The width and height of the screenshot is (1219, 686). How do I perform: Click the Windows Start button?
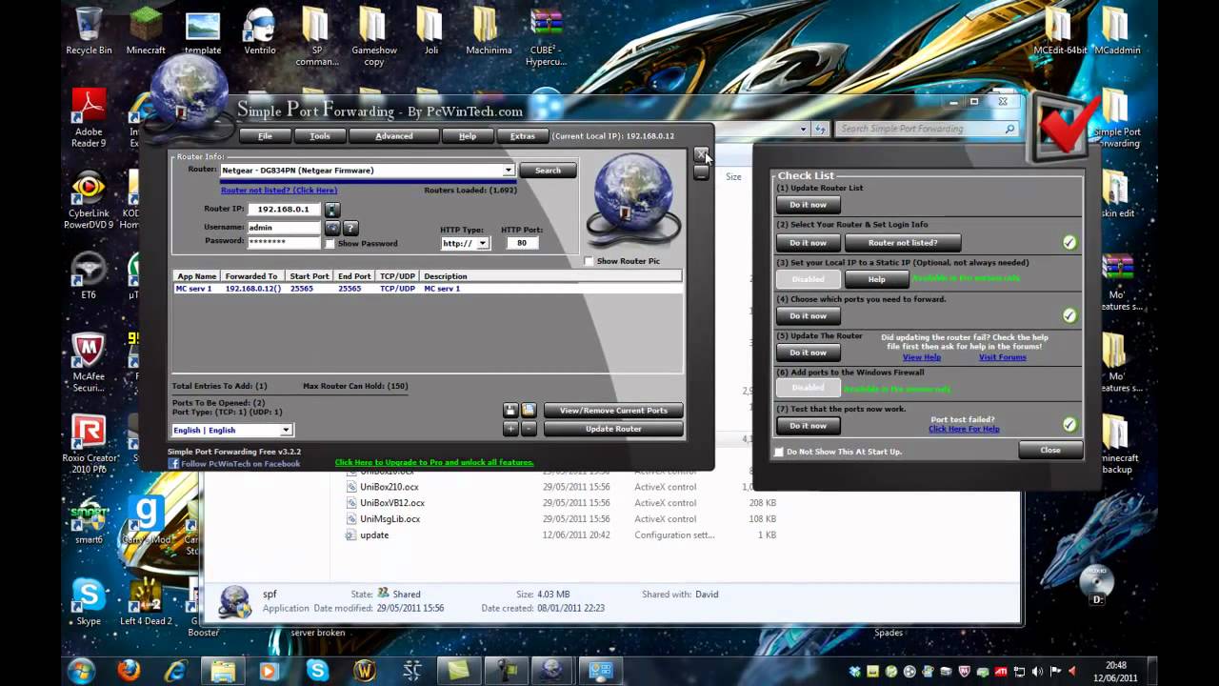point(81,671)
